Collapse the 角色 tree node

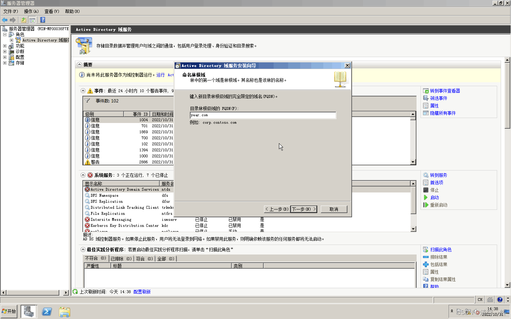click(x=5, y=34)
